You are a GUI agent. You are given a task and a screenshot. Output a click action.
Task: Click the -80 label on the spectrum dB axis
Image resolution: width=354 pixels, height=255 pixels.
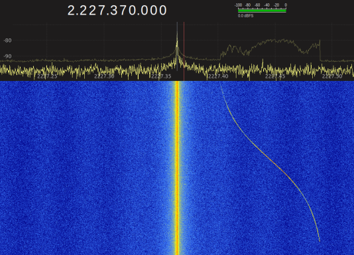[7, 41]
